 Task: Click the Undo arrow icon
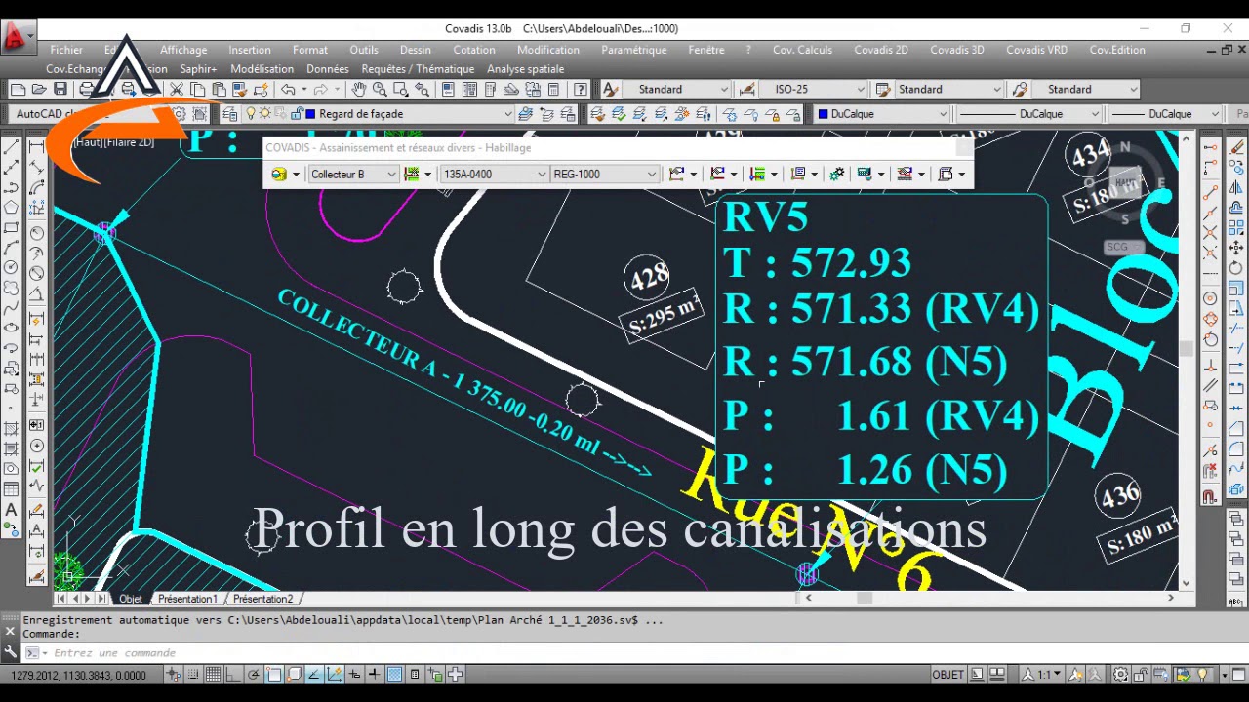[x=288, y=89]
